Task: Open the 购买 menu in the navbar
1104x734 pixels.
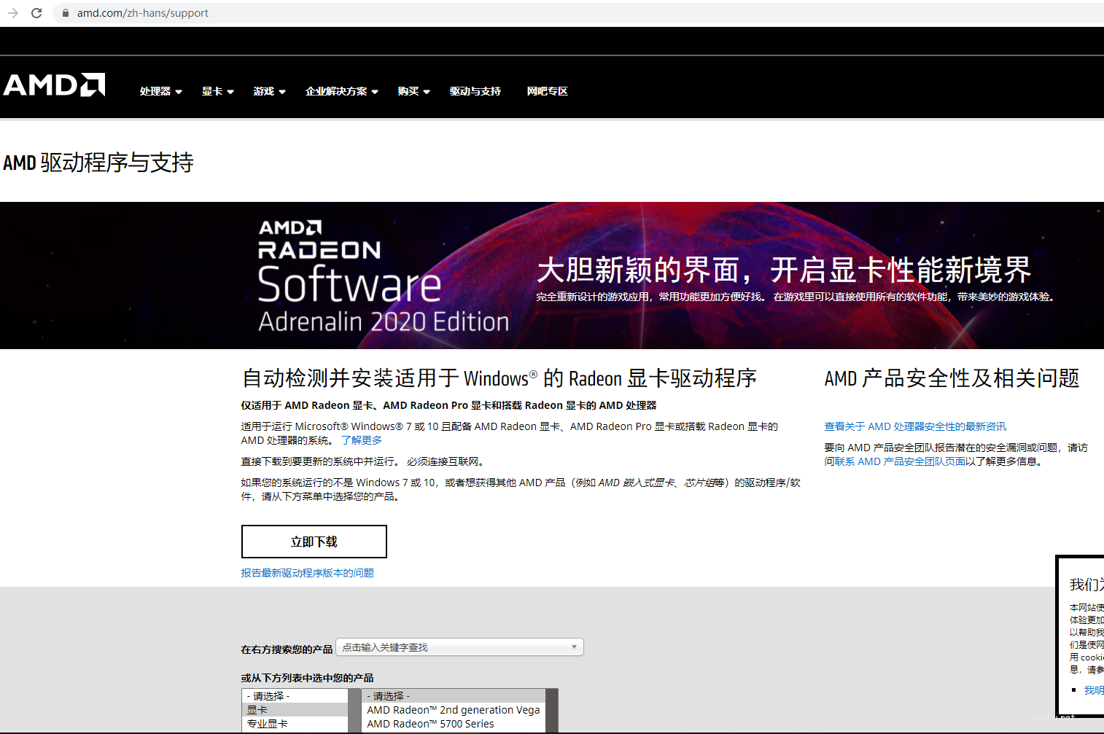Action: (x=413, y=91)
